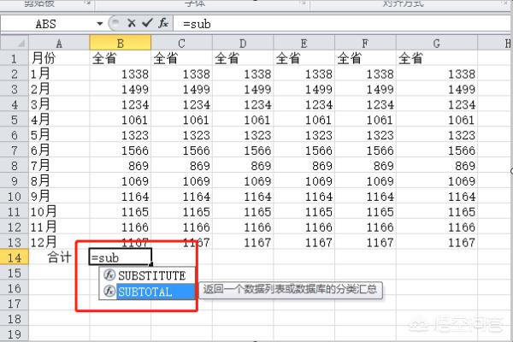Click the Select All corner of the sheet
This screenshot has width=513, height=342.
click(x=14, y=42)
